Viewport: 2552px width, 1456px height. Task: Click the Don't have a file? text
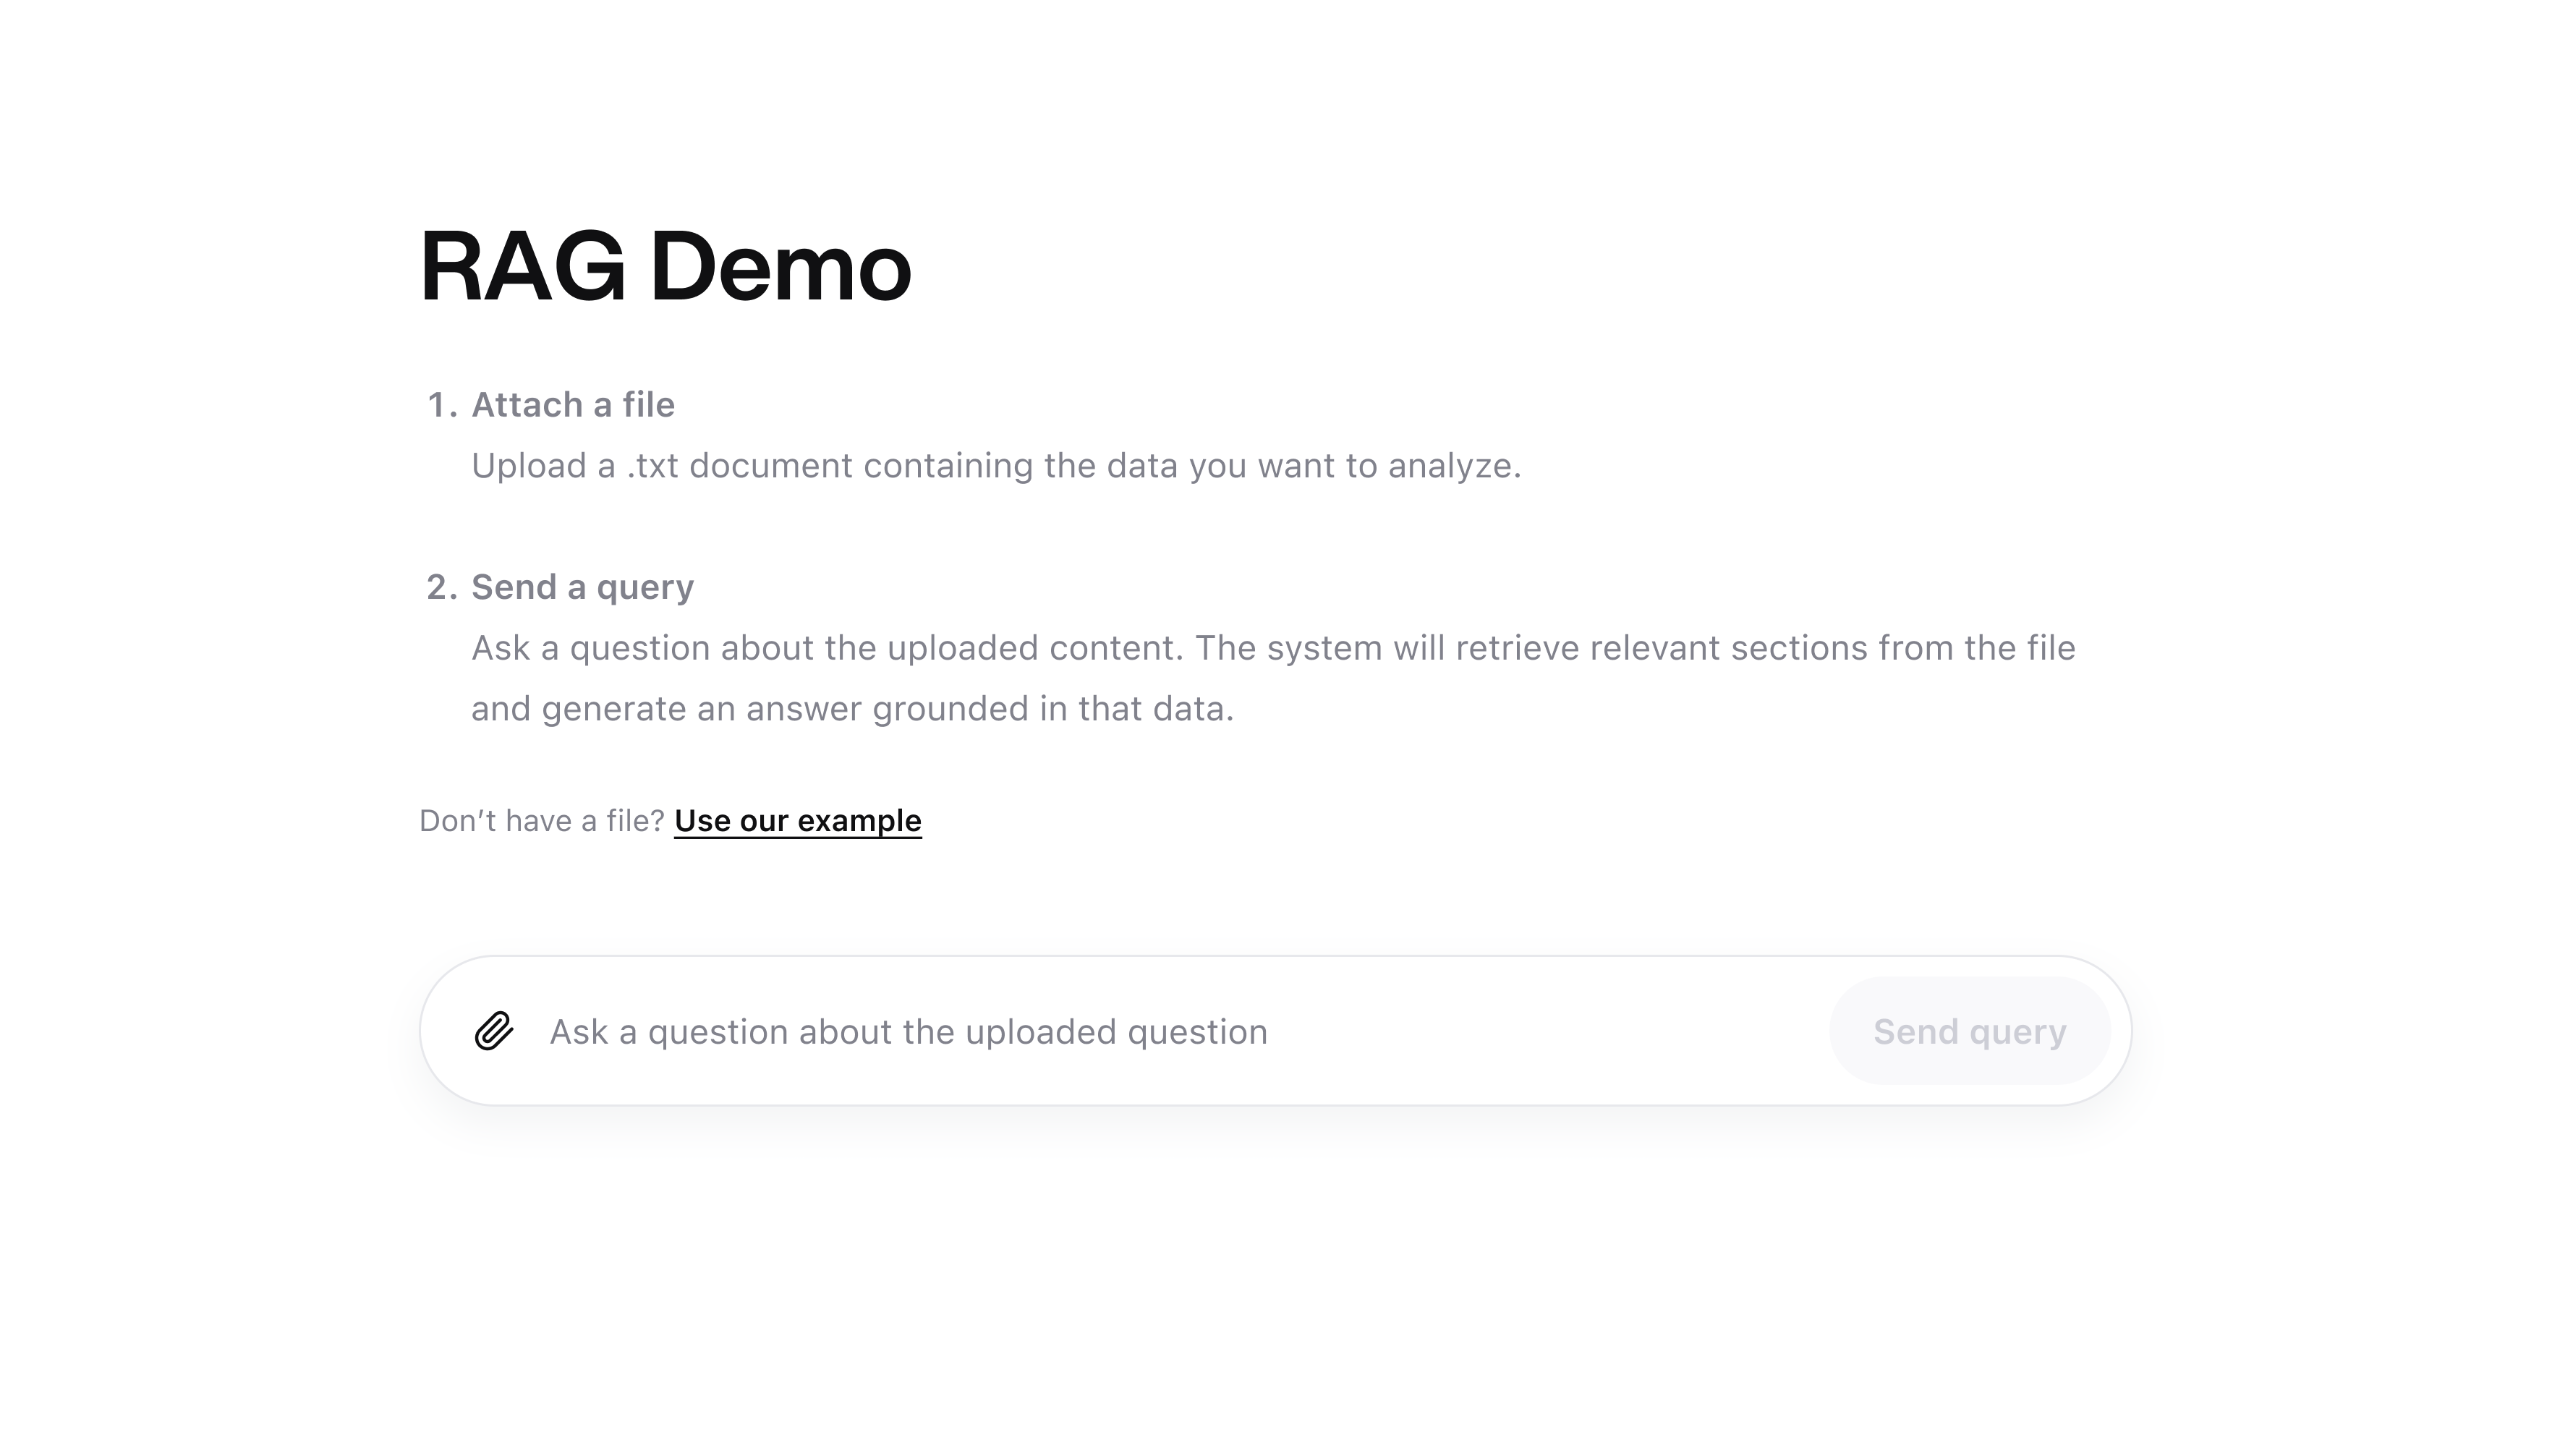(541, 821)
